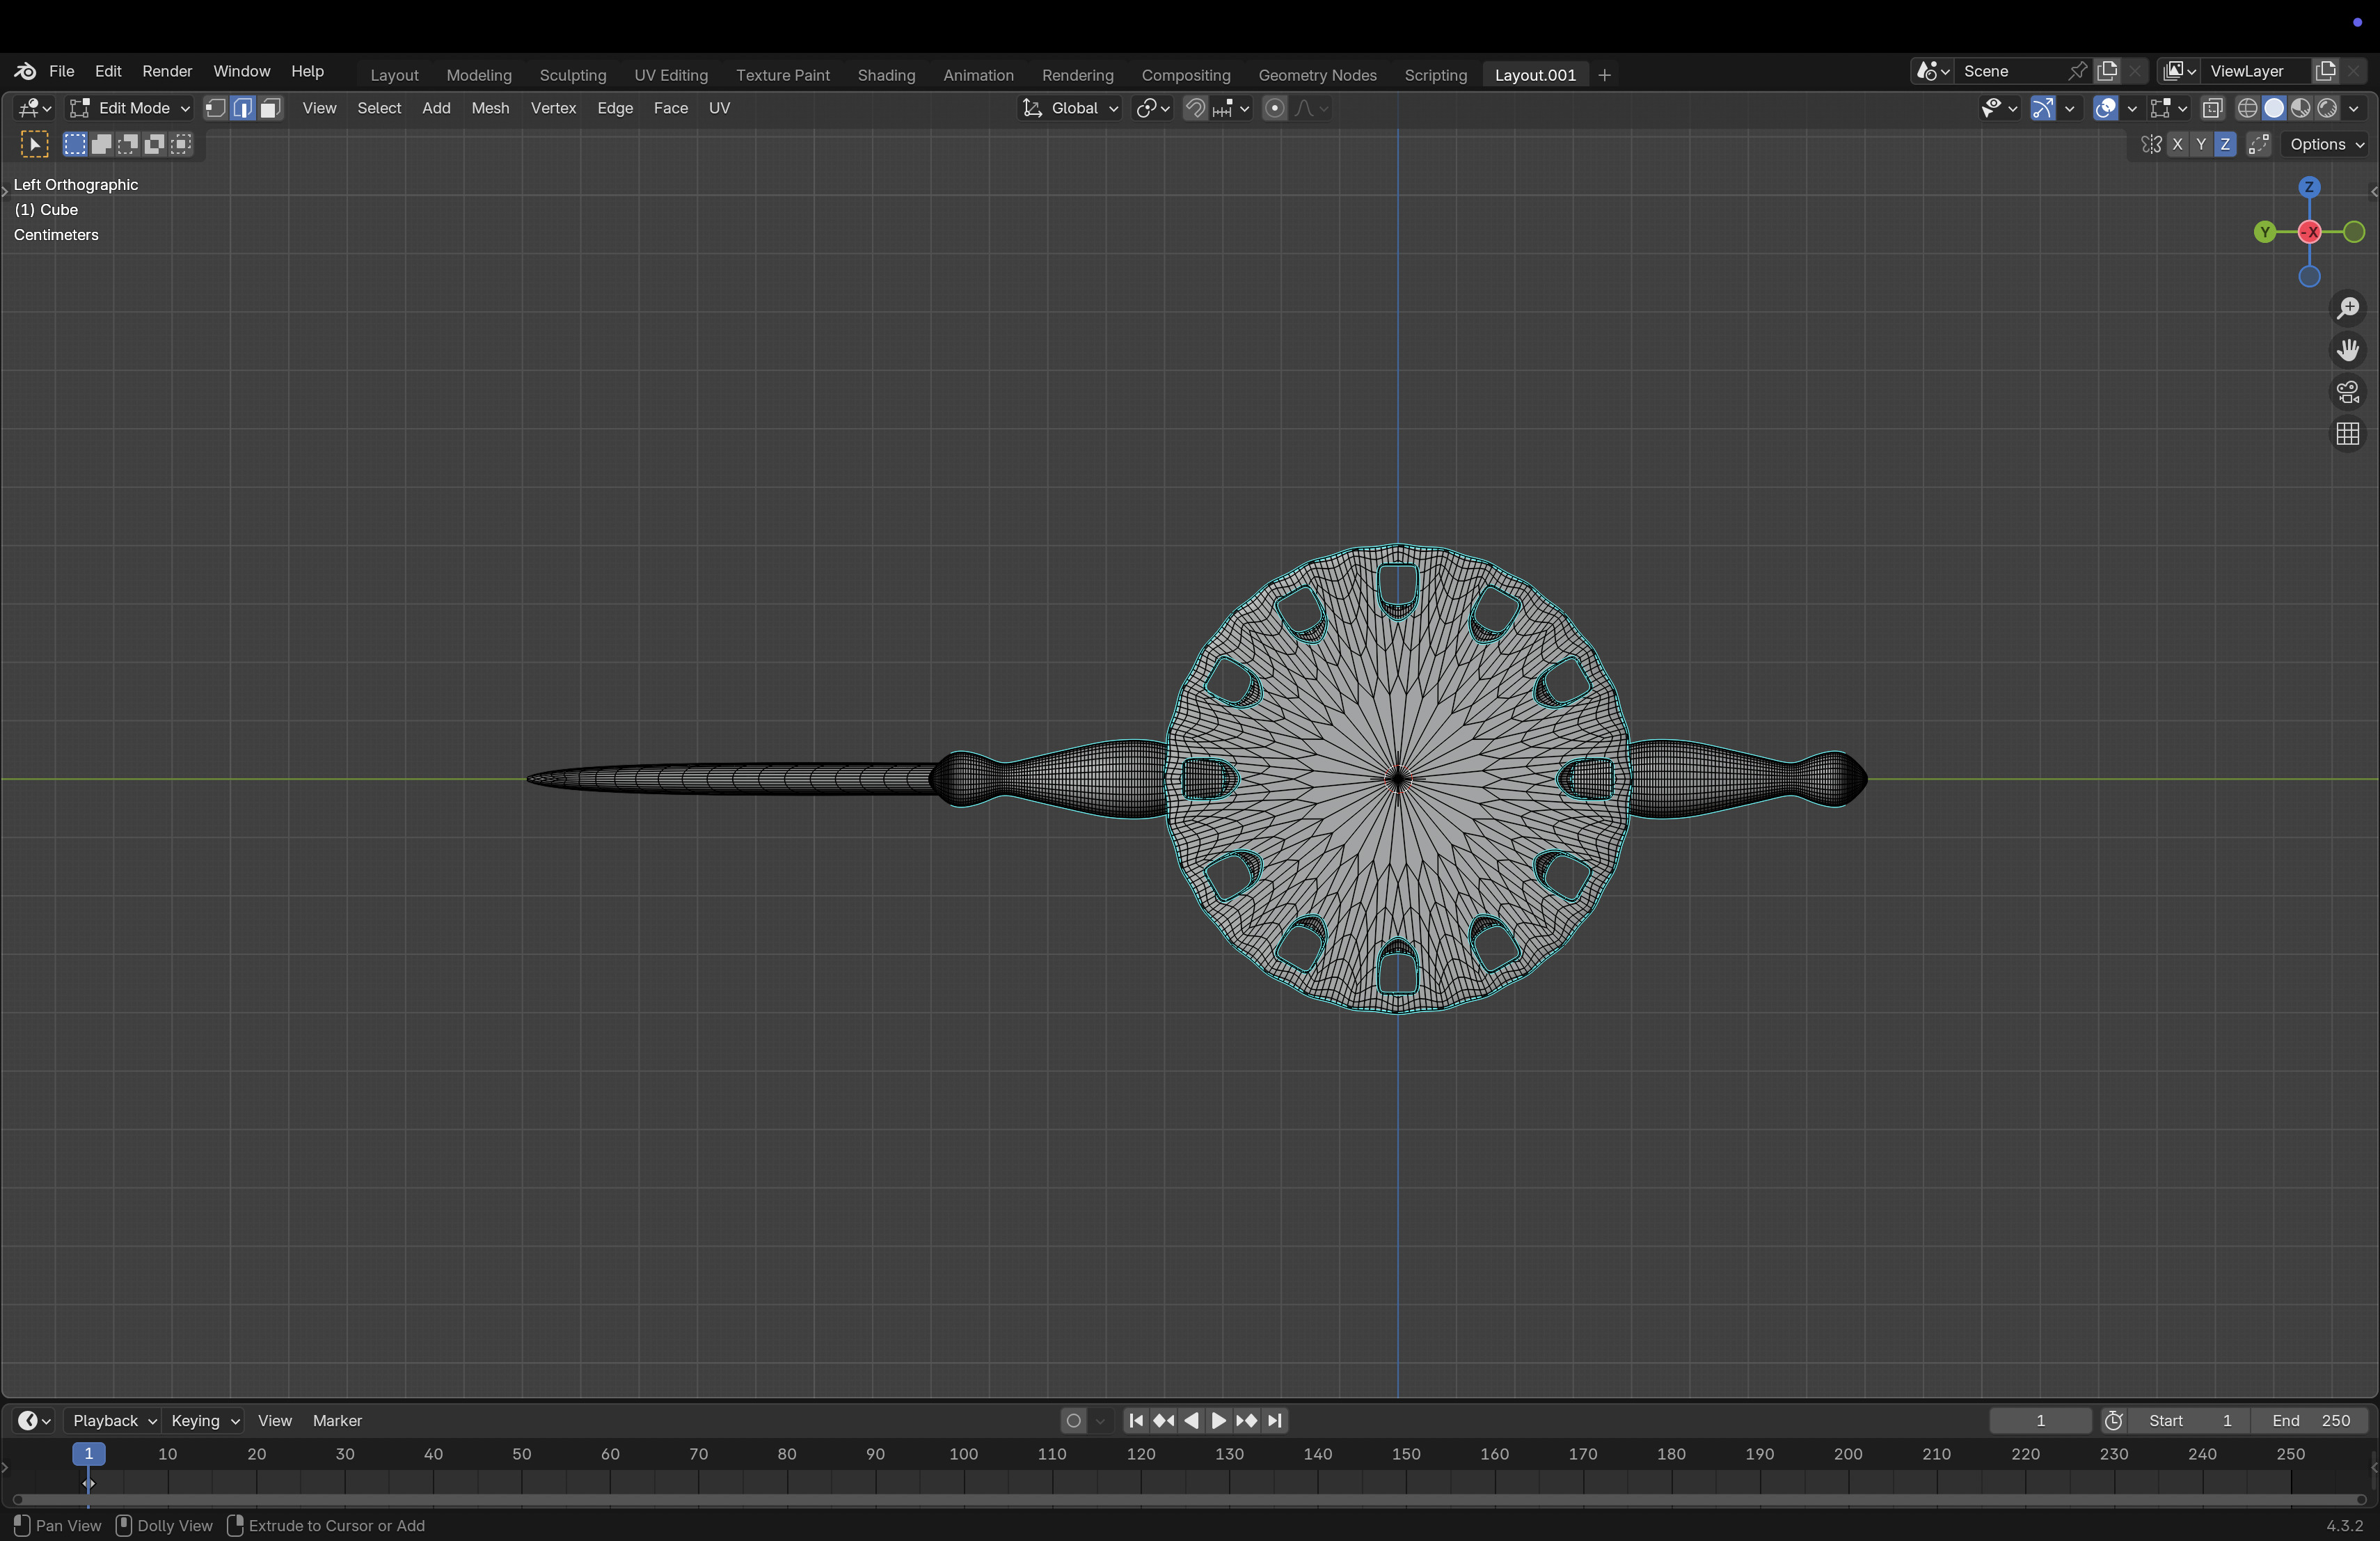This screenshot has width=2380, height=1541.
Task: Toggle camera view icon
Action: point(2348,392)
